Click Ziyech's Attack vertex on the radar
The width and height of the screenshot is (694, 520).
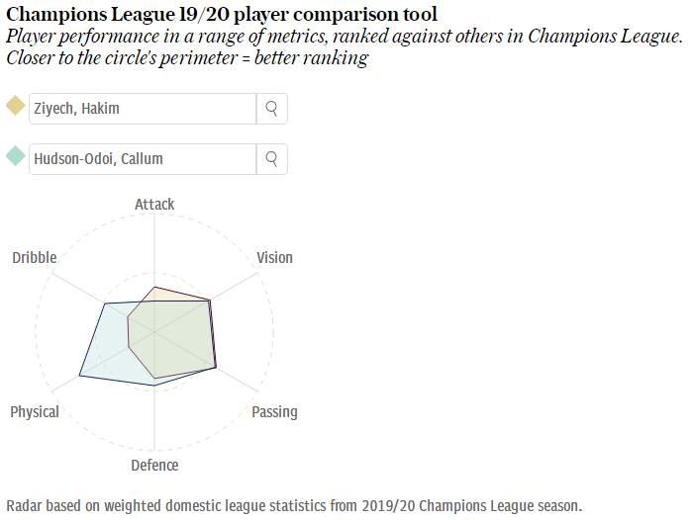click(x=154, y=287)
